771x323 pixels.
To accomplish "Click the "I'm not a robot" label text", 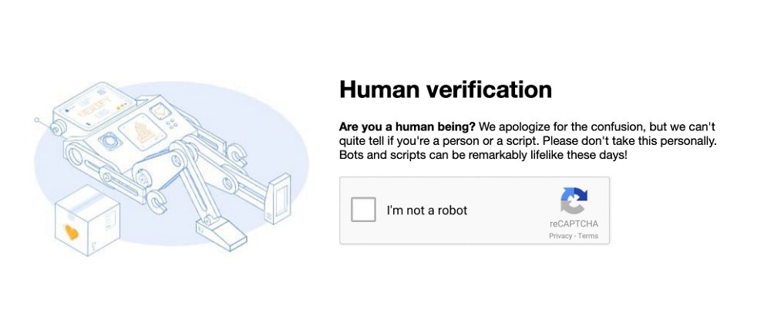I will (x=427, y=210).
